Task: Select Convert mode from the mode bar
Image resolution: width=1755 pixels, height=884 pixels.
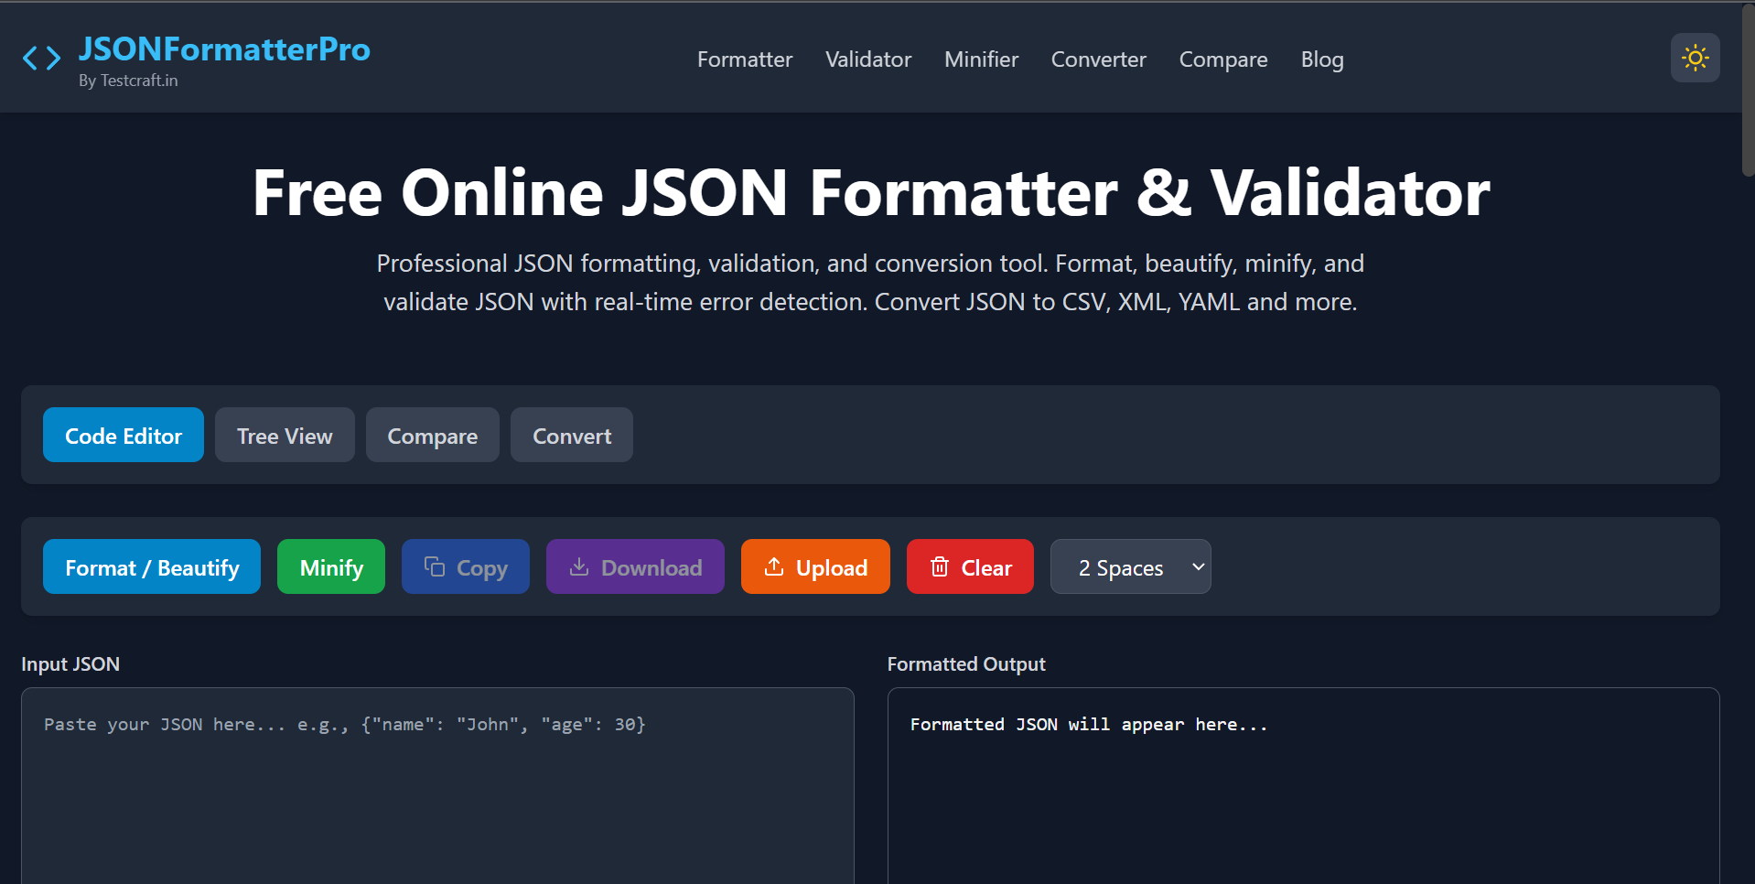Action: tap(571, 435)
